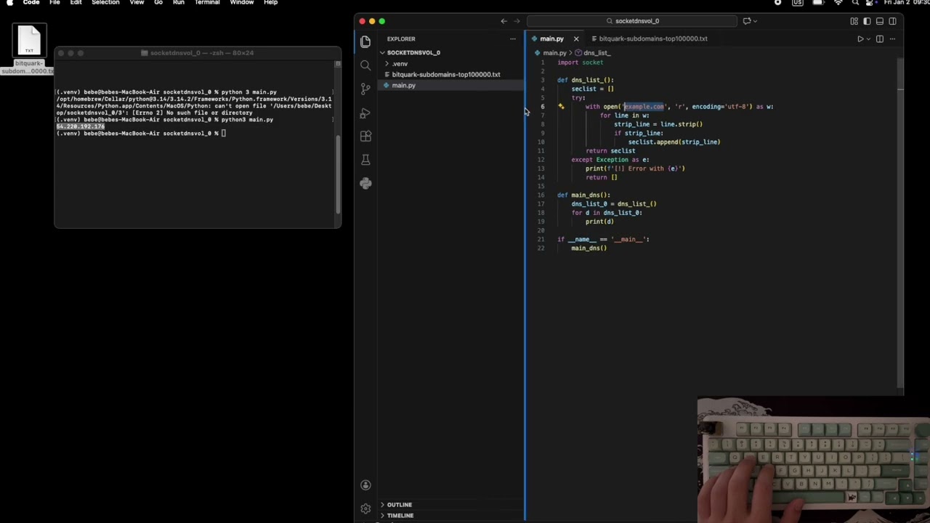Open the Terminal menu in menu bar

pyautogui.click(x=207, y=3)
